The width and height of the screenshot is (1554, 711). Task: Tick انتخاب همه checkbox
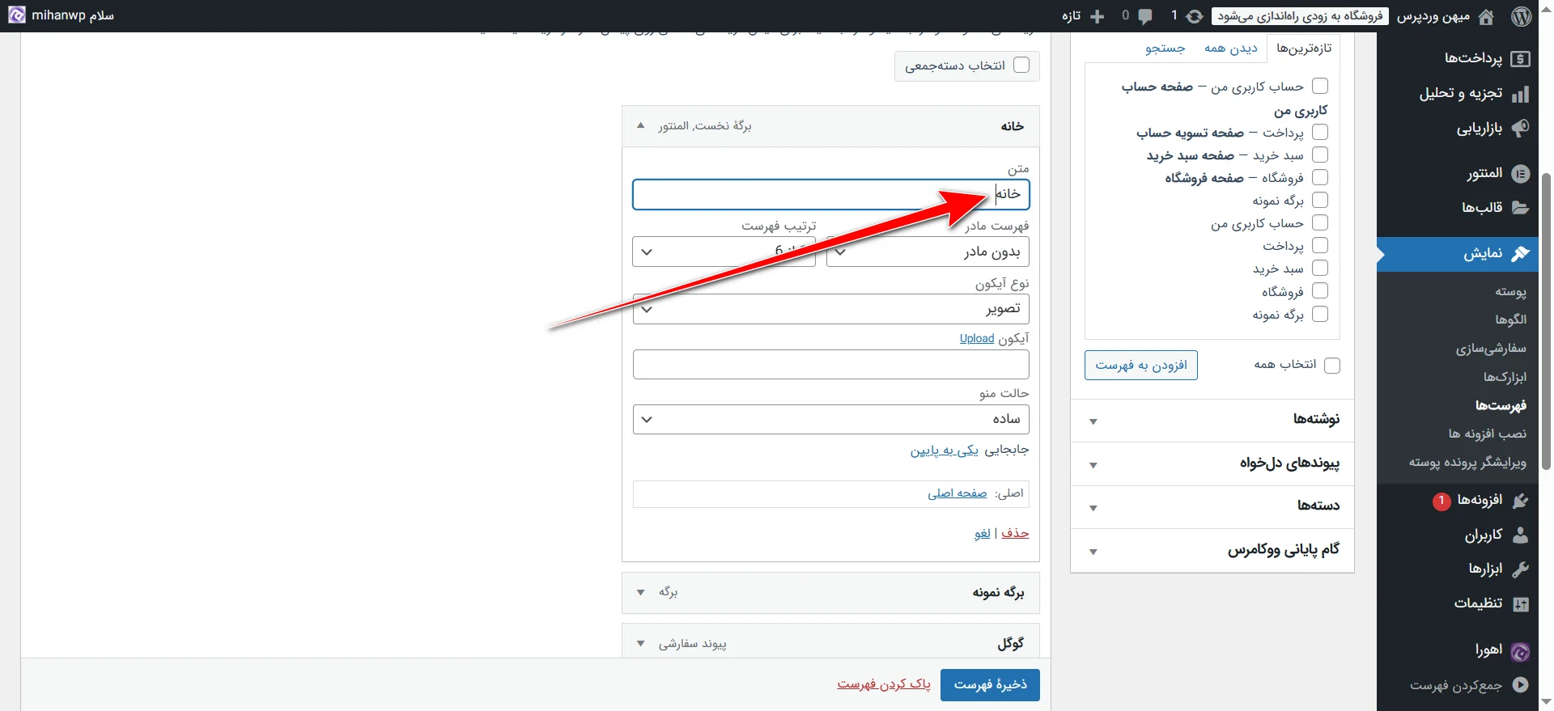click(1332, 366)
